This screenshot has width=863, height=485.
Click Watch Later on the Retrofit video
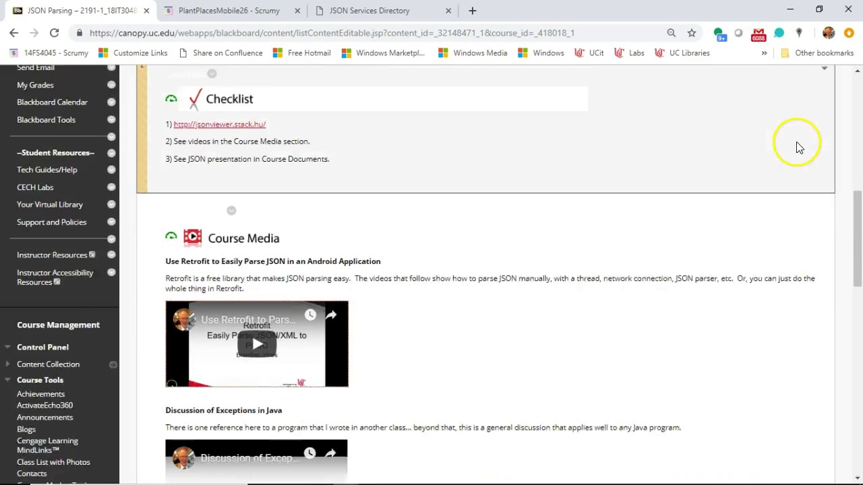[x=310, y=315]
